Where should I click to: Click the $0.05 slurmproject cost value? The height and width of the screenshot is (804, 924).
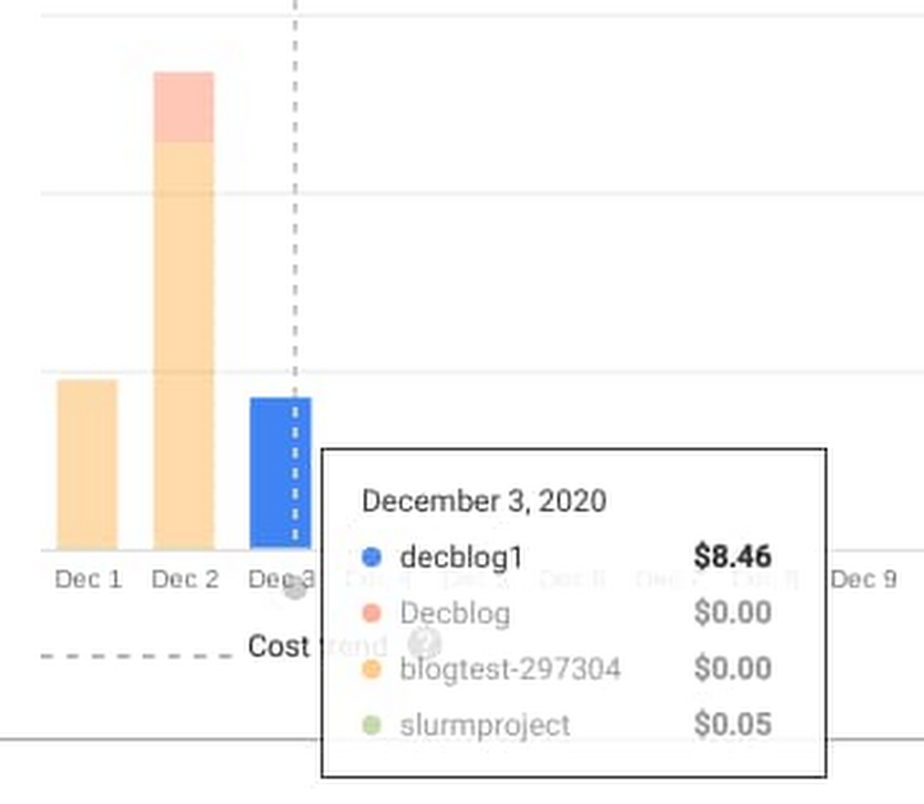tap(733, 724)
